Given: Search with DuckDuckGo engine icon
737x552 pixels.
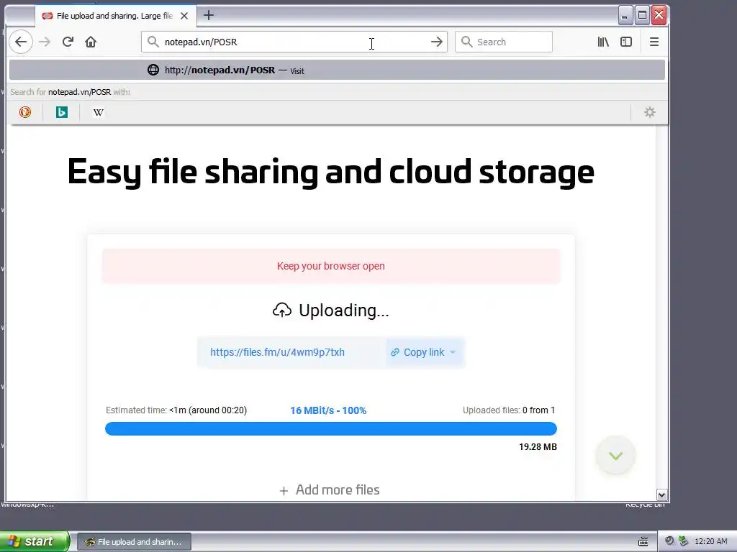Looking at the screenshot, I should (25, 112).
